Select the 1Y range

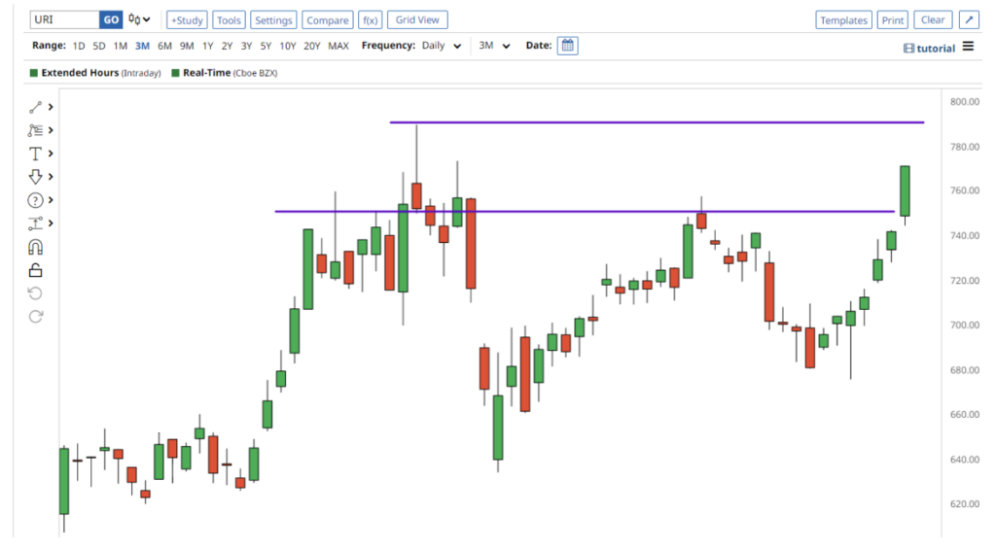coord(208,46)
